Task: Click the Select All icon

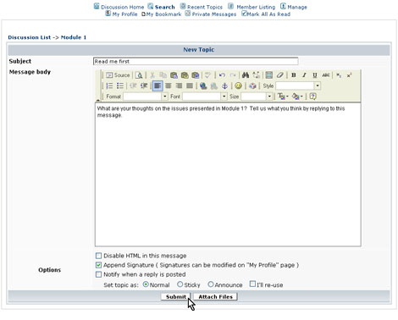Action: [269, 75]
